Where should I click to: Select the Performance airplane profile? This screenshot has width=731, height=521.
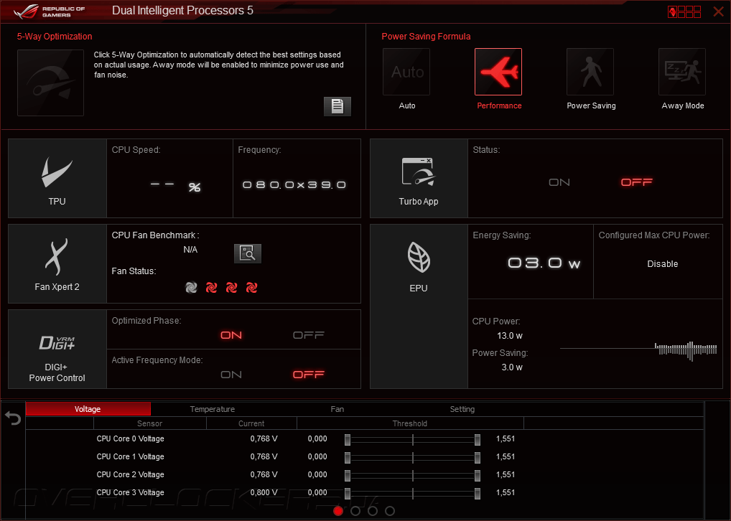point(498,72)
